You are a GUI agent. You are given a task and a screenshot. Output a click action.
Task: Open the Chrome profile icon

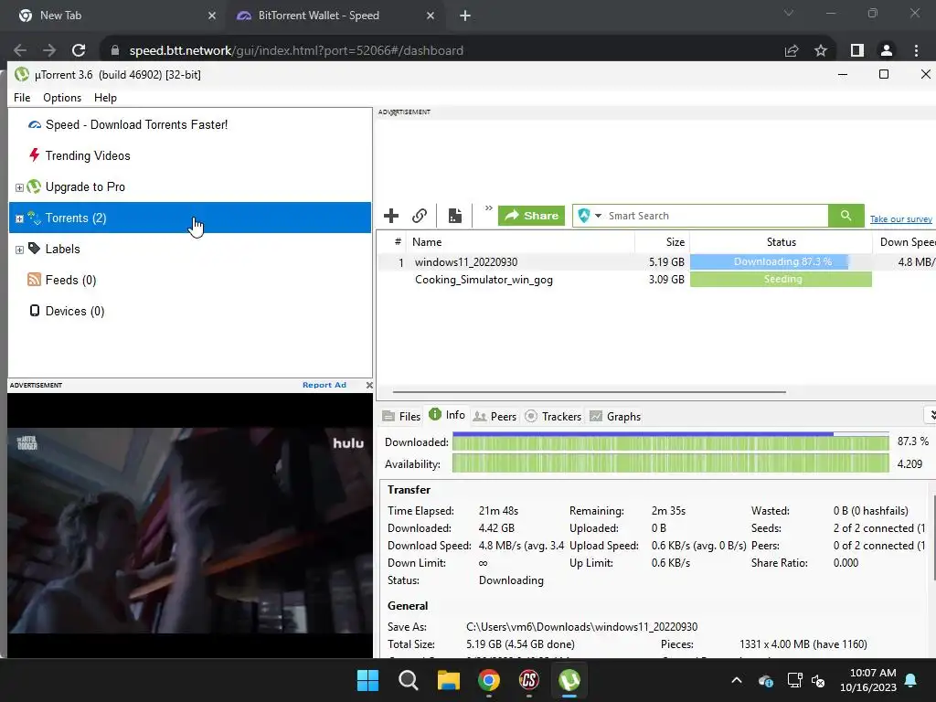(887, 51)
